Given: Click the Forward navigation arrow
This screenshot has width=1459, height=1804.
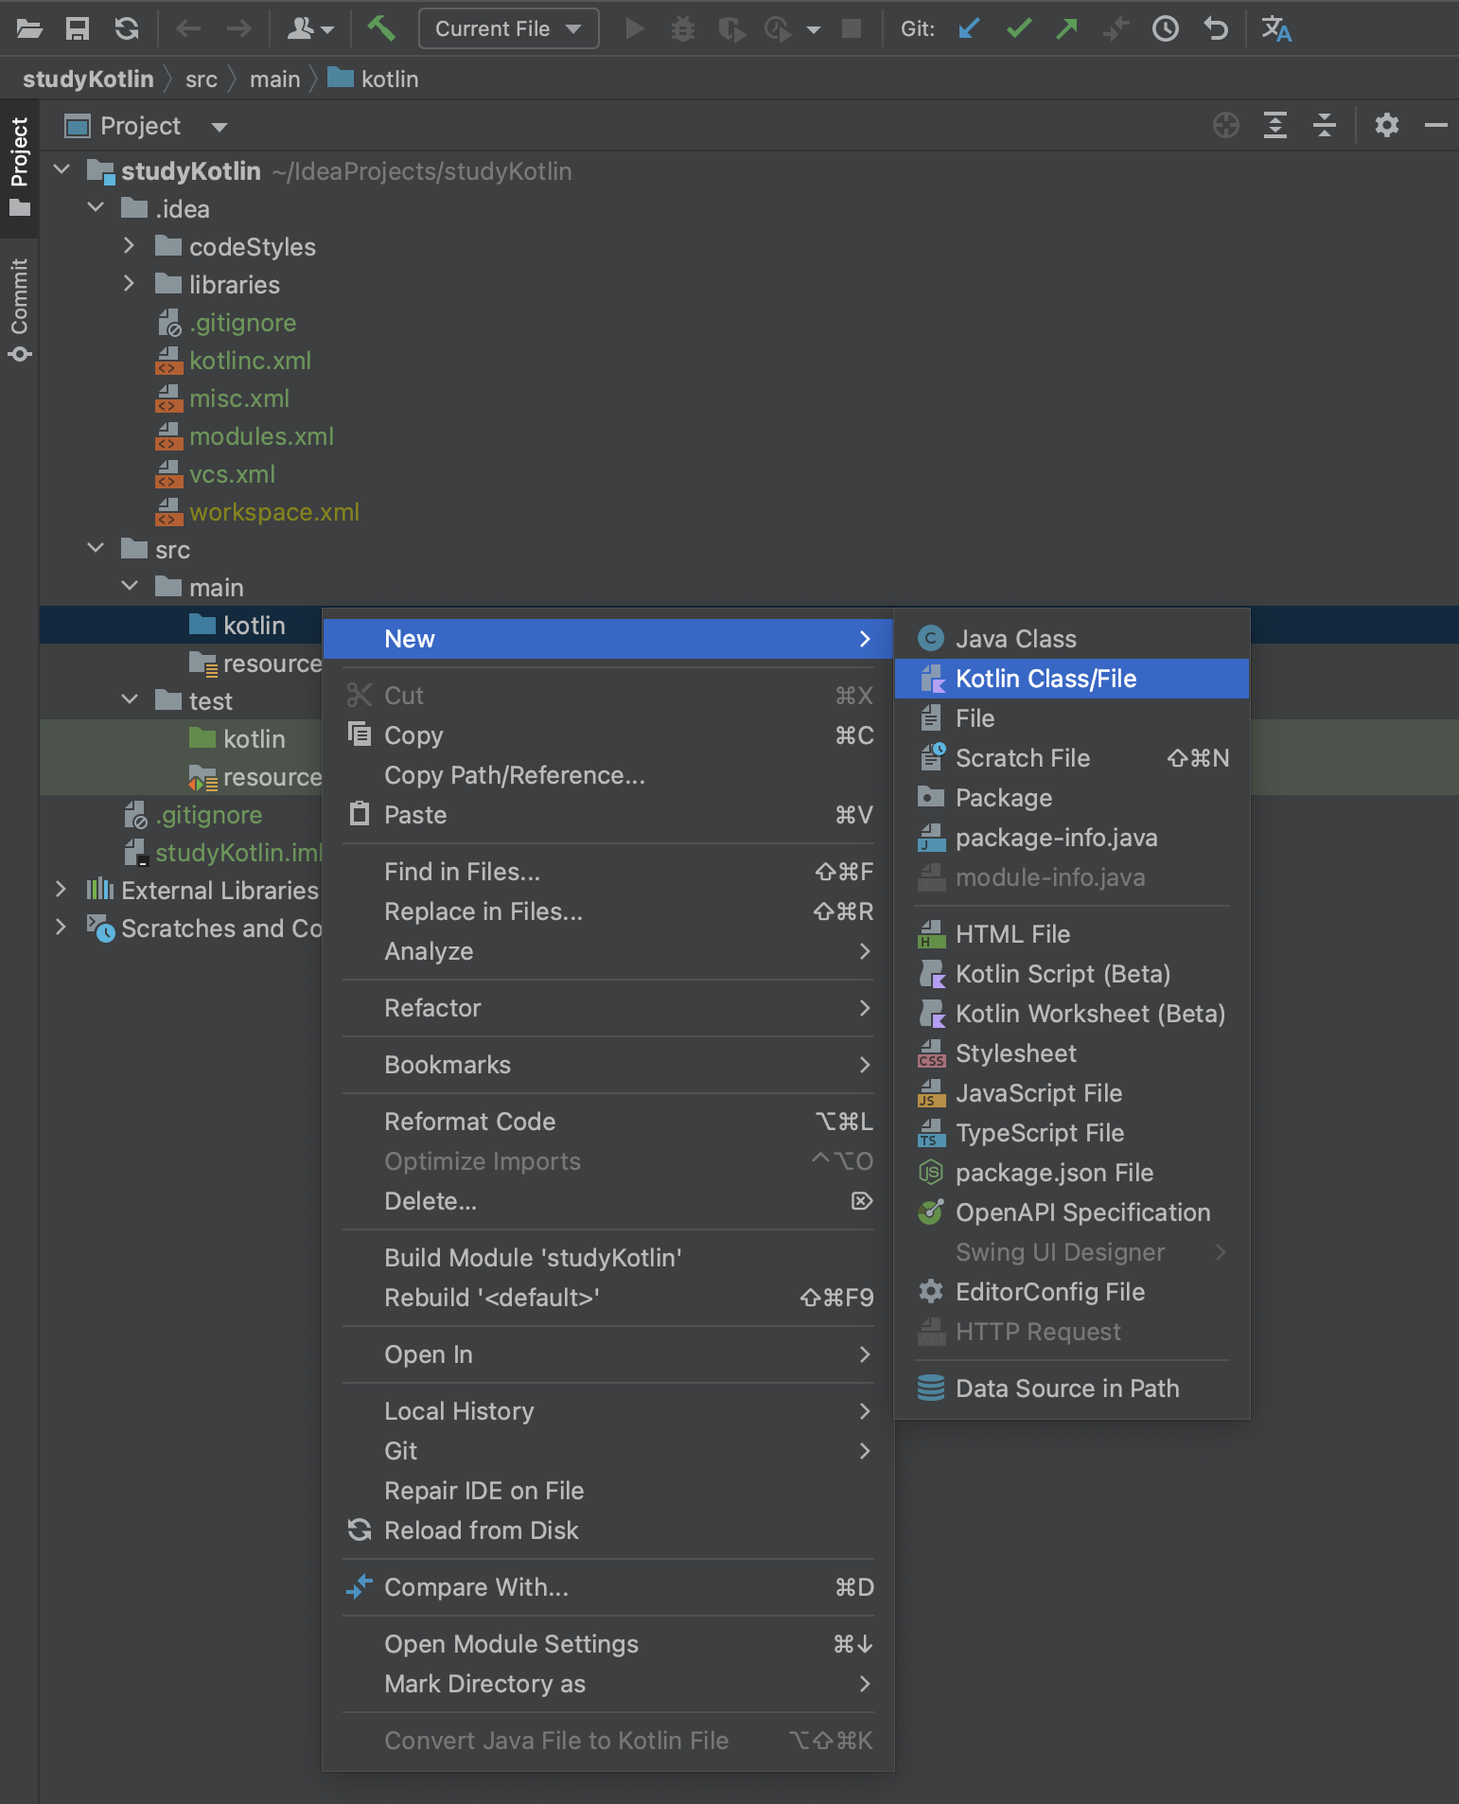Looking at the screenshot, I should click(x=239, y=29).
